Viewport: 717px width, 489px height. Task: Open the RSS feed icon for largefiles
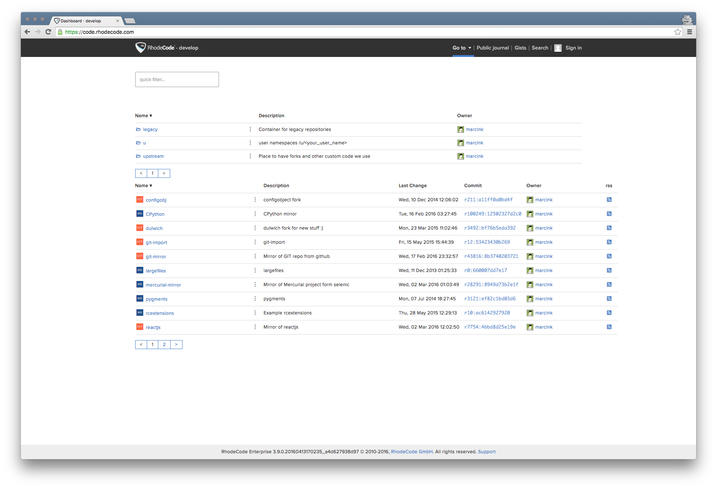pyautogui.click(x=609, y=271)
